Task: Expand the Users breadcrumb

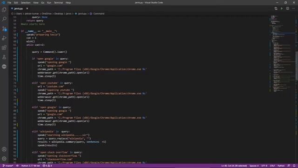Action: (19, 14)
